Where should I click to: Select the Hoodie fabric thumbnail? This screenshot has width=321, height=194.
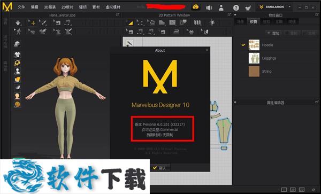tap(254, 45)
